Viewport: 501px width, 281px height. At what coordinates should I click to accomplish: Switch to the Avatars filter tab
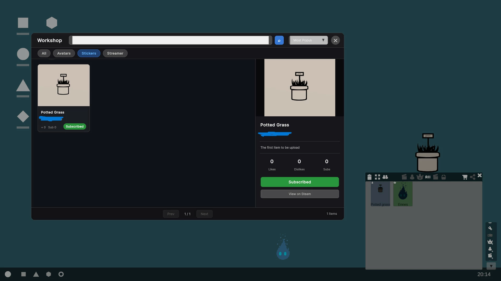pyautogui.click(x=64, y=53)
